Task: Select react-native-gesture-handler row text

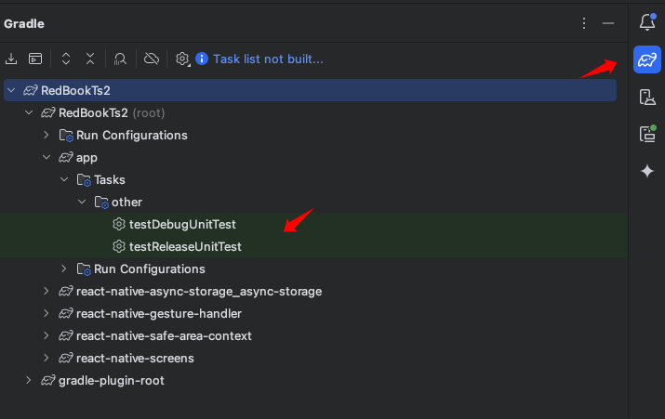Action: click(159, 313)
